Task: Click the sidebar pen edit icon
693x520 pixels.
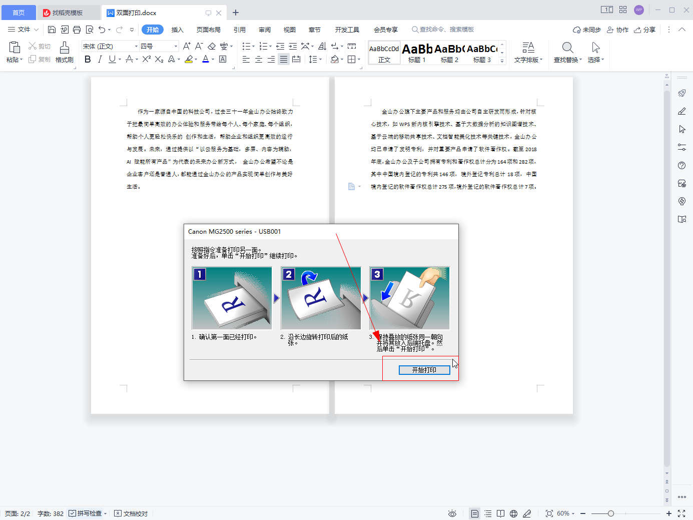Action: [681, 111]
